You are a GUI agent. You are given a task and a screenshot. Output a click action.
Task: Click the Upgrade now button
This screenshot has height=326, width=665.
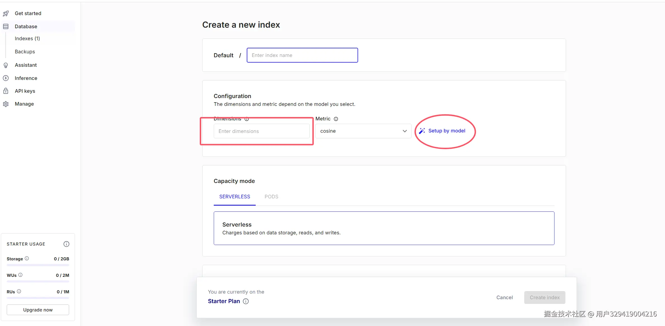[38, 310]
